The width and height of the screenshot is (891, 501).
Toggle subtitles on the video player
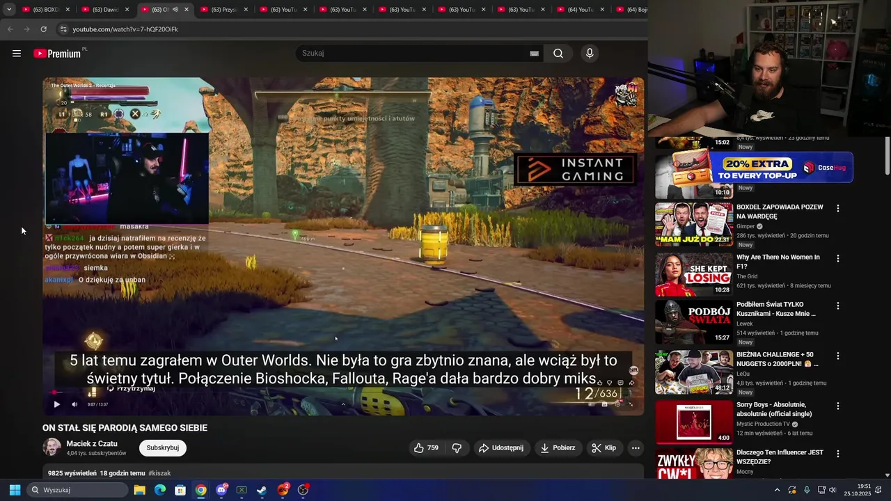point(604,404)
